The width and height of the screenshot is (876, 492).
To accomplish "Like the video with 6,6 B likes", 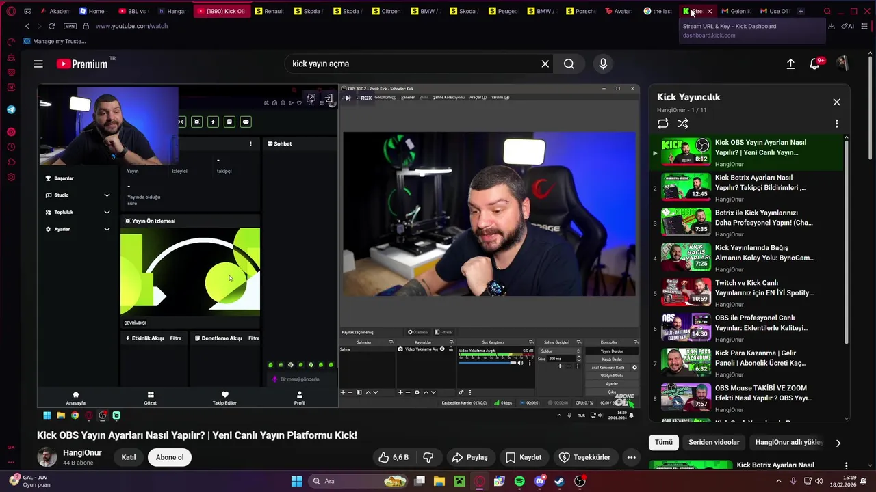I will (393, 457).
